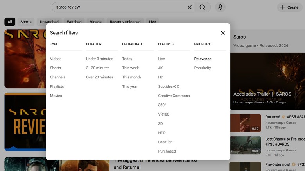Select the Videos chip above results
Image resolution: width=305 pixels, height=171 pixels.
(95, 22)
